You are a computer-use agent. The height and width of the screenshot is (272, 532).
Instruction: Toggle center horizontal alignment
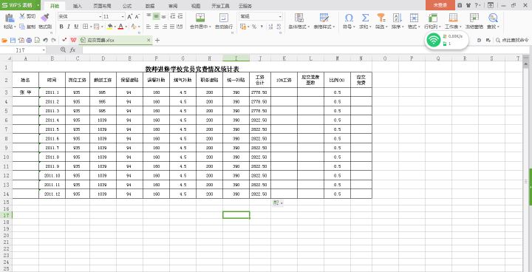(x=157, y=27)
